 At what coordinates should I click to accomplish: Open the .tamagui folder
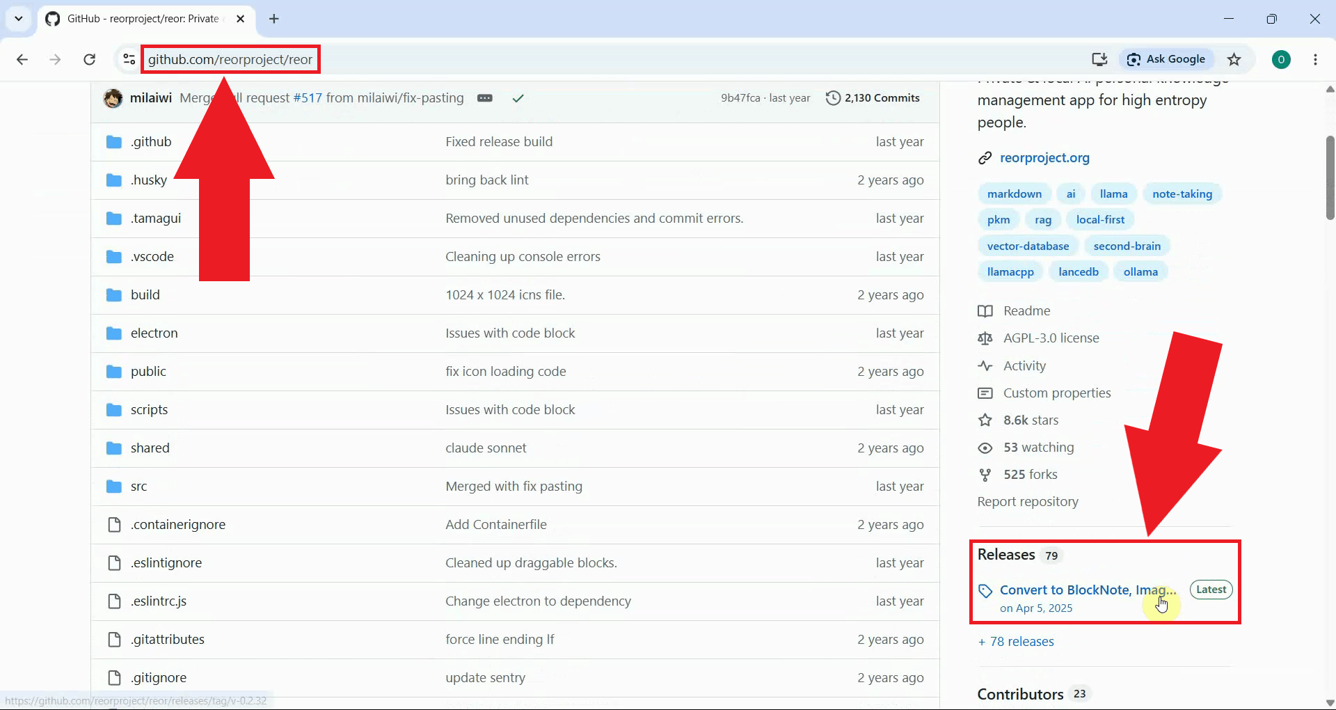click(156, 219)
